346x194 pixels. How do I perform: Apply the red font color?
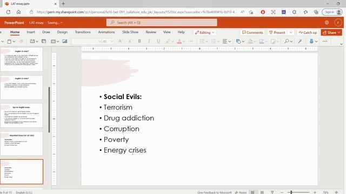point(179,41)
